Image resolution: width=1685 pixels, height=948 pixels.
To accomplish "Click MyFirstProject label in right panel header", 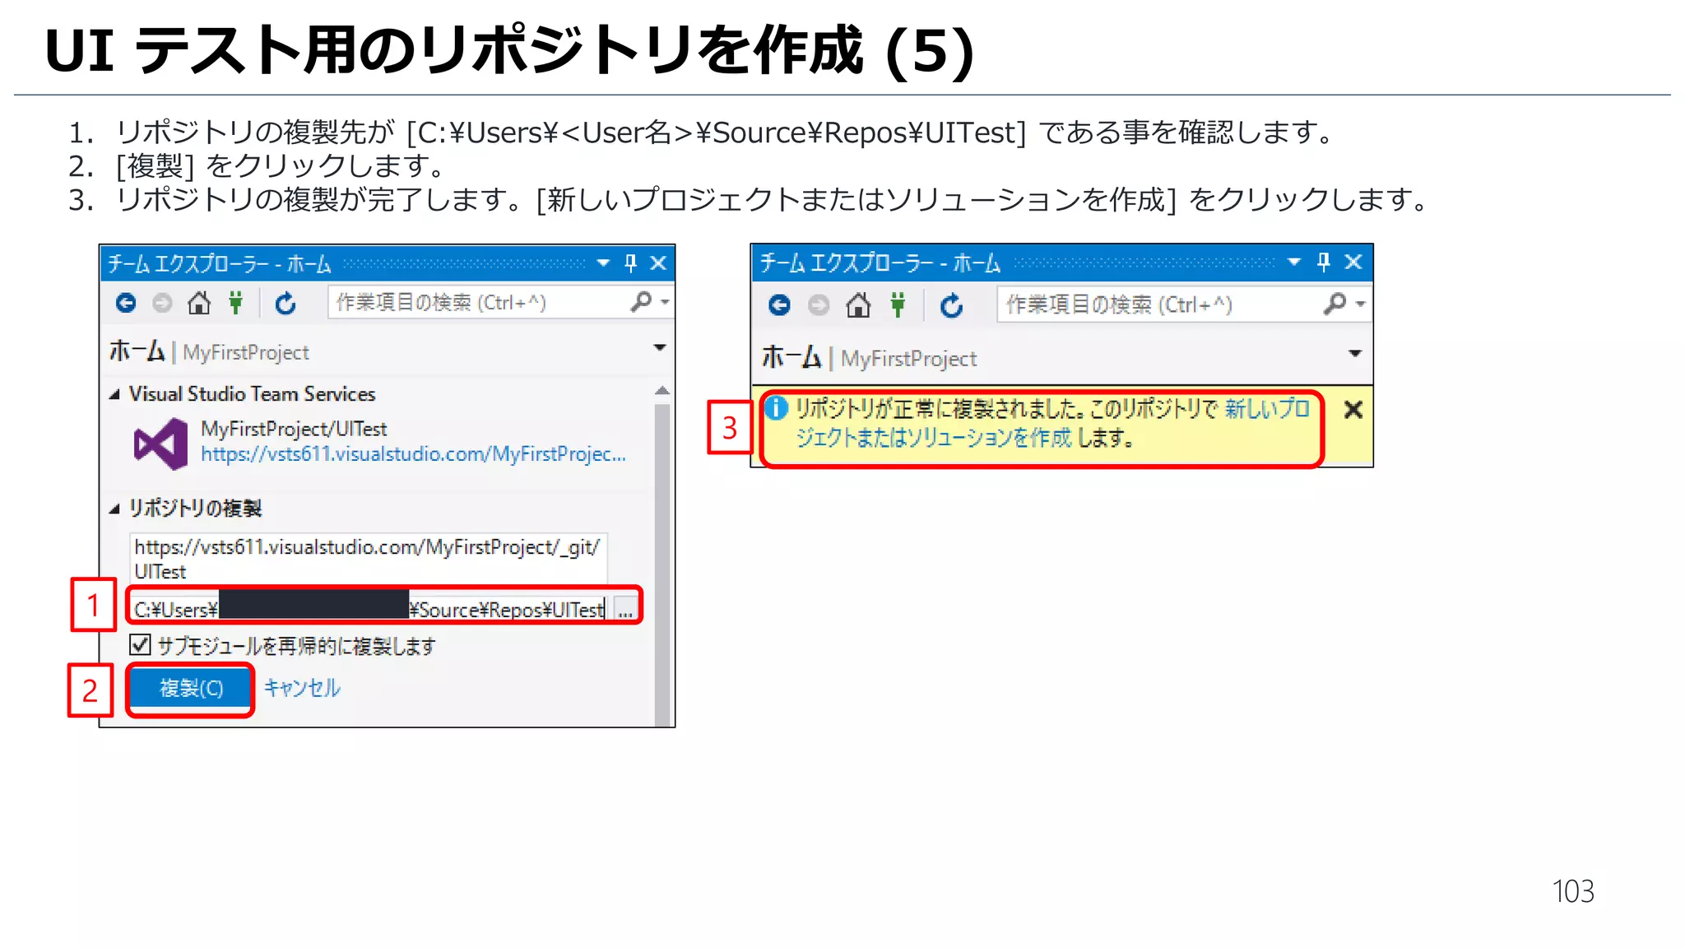I will pyautogui.click(x=908, y=359).
